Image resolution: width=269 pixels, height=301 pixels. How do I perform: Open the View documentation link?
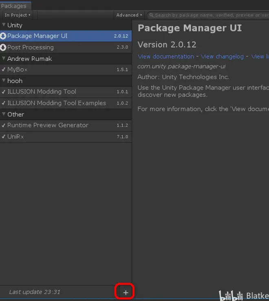(166, 56)
